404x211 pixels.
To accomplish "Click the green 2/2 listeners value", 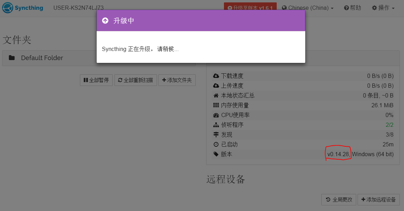I will tap(389, 125).
